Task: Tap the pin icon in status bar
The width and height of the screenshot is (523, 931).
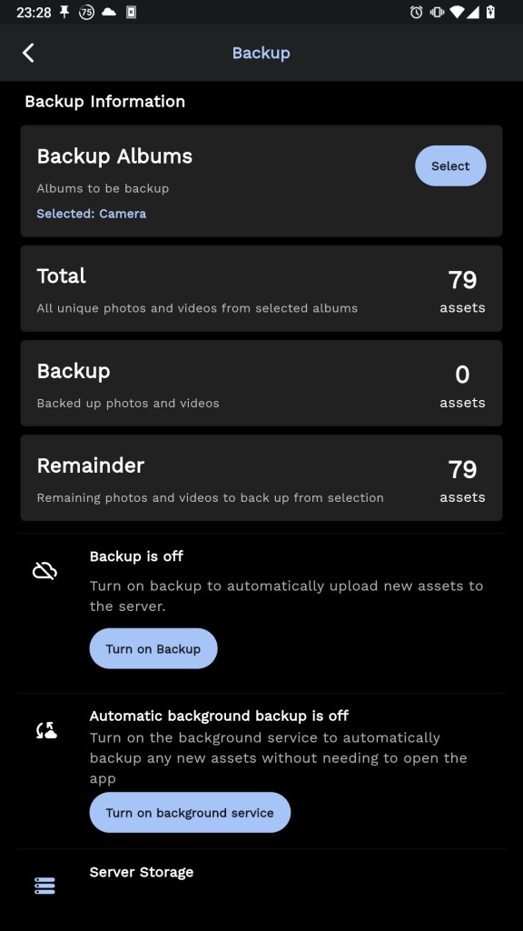Action: click(64, 12)
